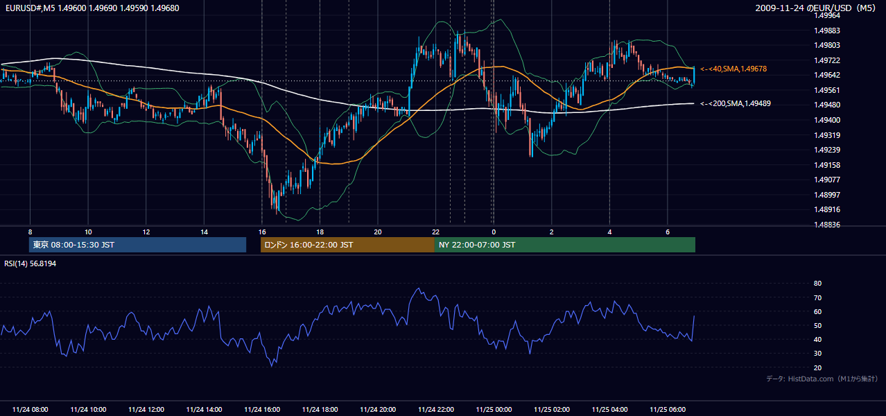
Task: Click hour tick 4 under price chart
Action: point(609,232)
